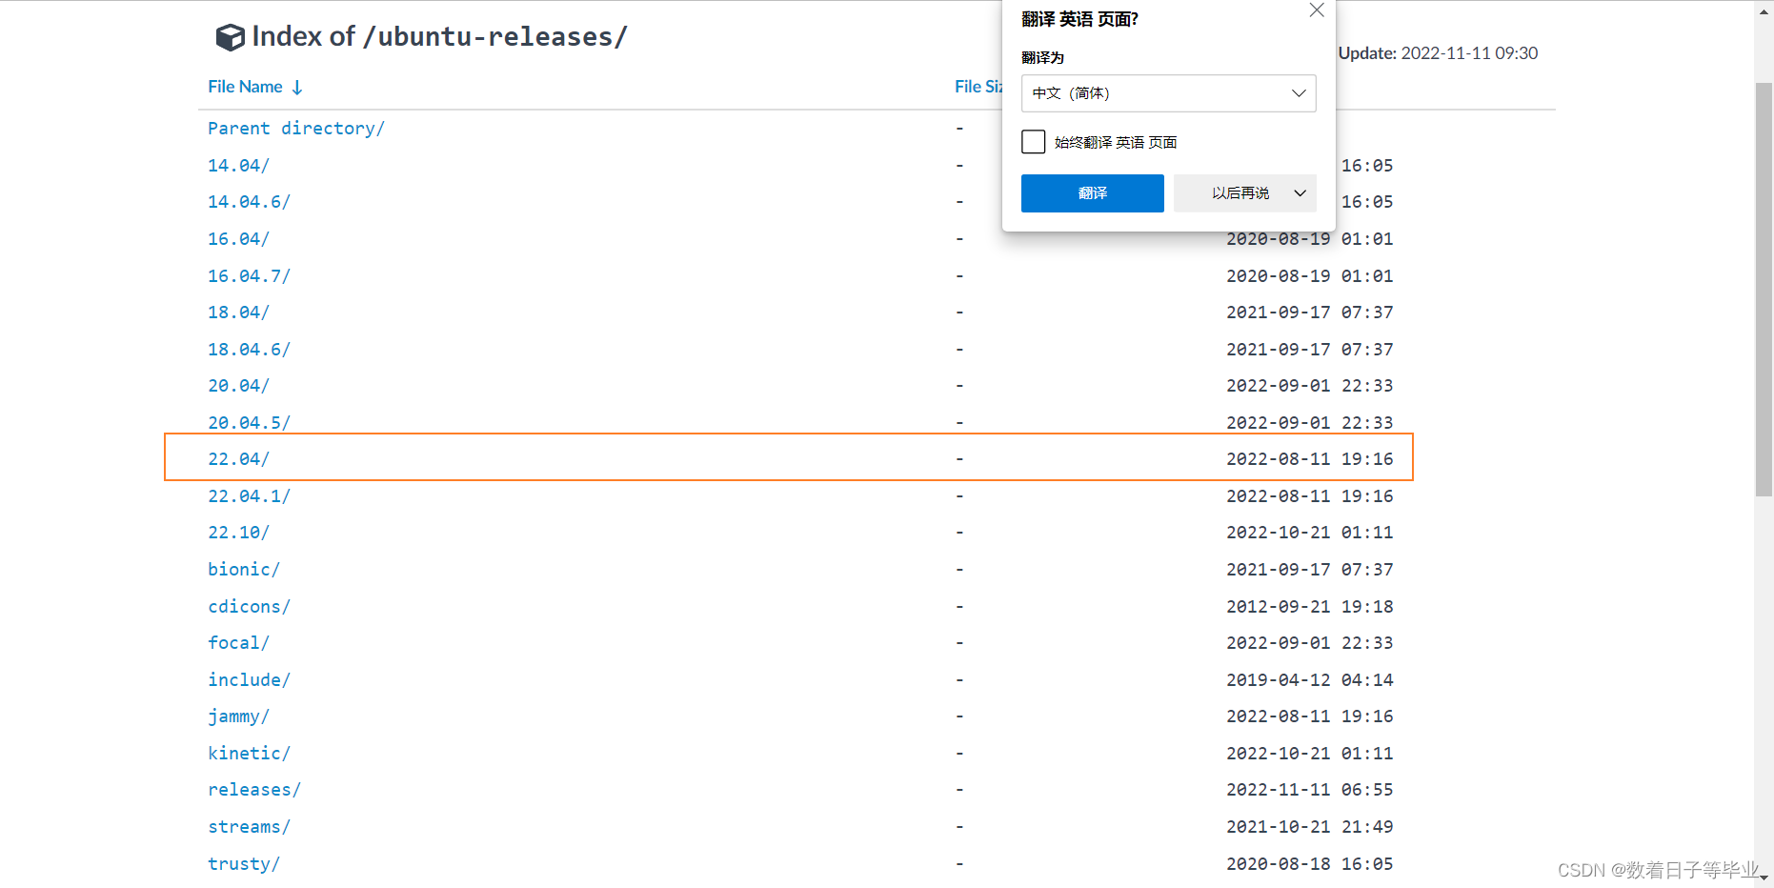
Task: Open the kinetic/ folder link
Action: pos(249,754)
